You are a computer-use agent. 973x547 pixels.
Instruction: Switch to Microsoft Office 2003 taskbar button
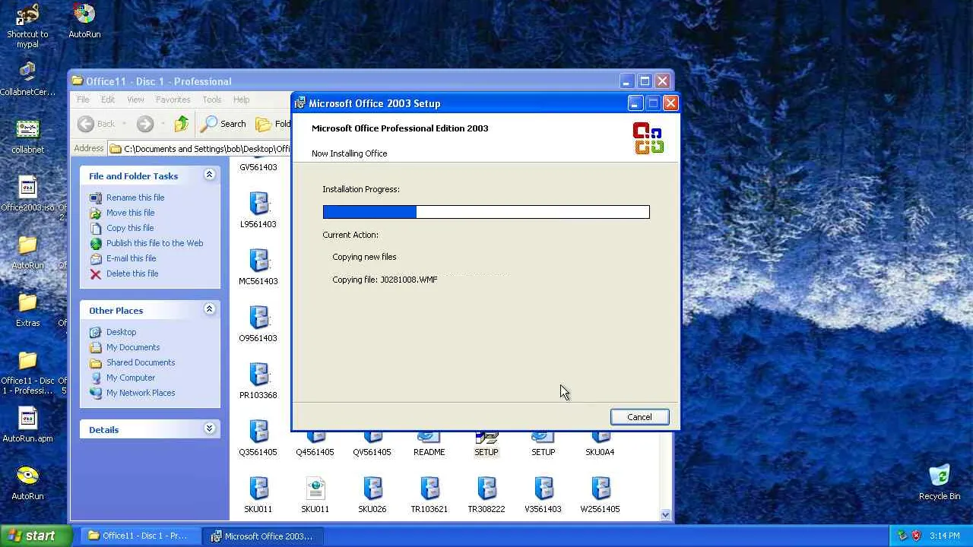point(262,536)
